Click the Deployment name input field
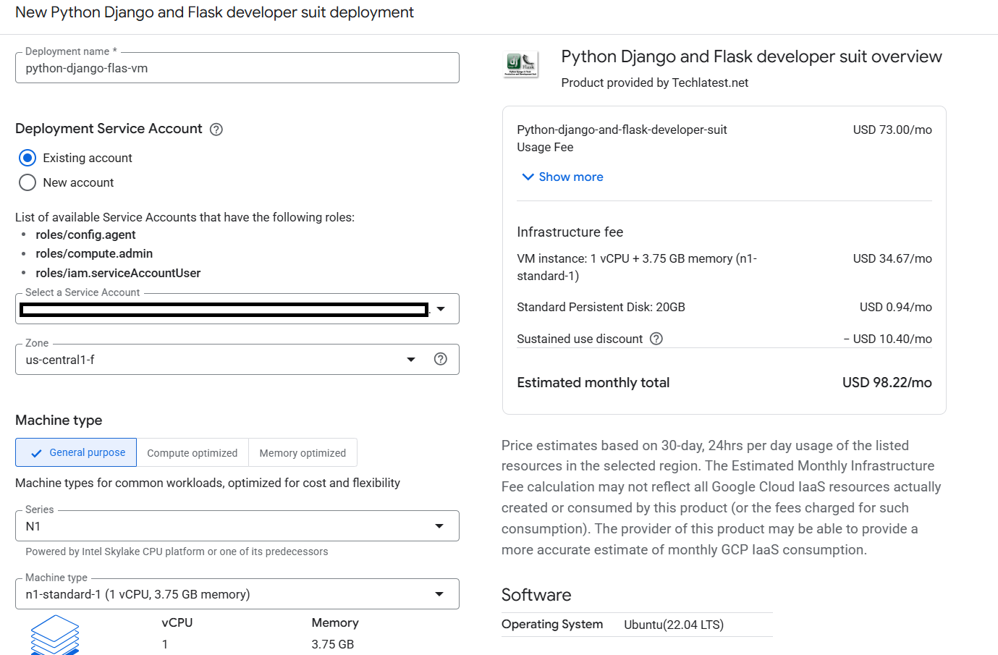This screenshot has height=655, width=998. (237, 69)
